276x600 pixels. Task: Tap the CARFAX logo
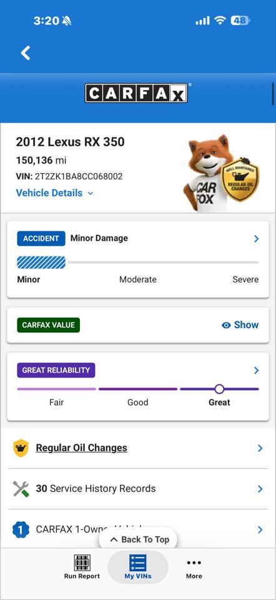[136, 93]
